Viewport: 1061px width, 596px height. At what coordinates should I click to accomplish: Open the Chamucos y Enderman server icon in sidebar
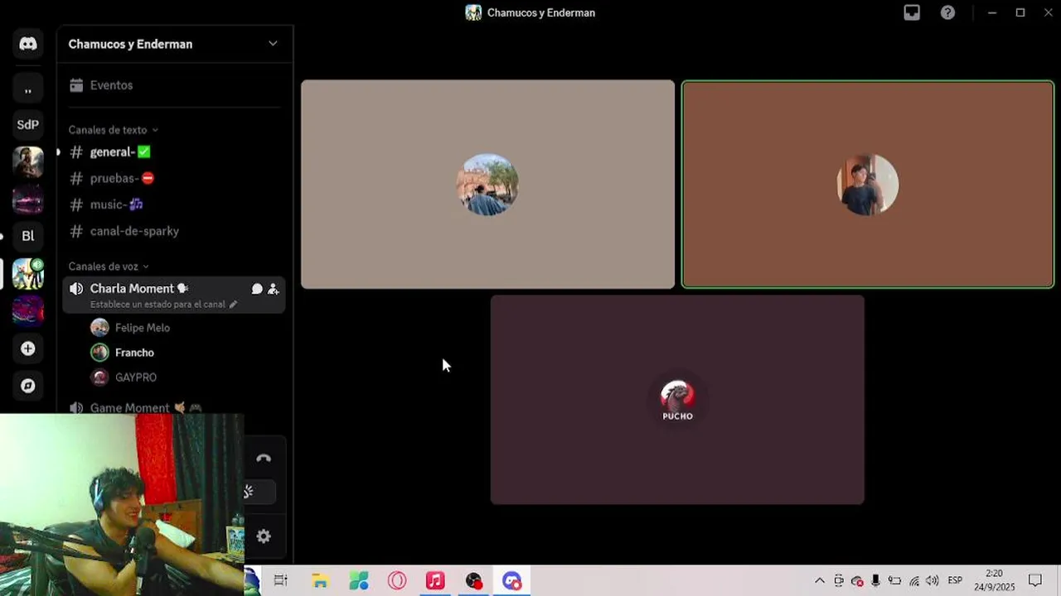point(28,274)
